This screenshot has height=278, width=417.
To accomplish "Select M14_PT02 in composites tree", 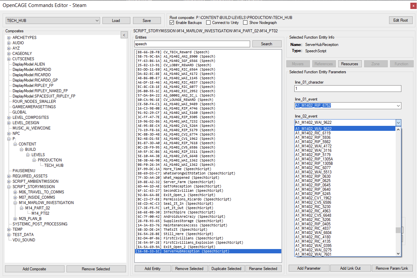I will click(x=40, y=213).
